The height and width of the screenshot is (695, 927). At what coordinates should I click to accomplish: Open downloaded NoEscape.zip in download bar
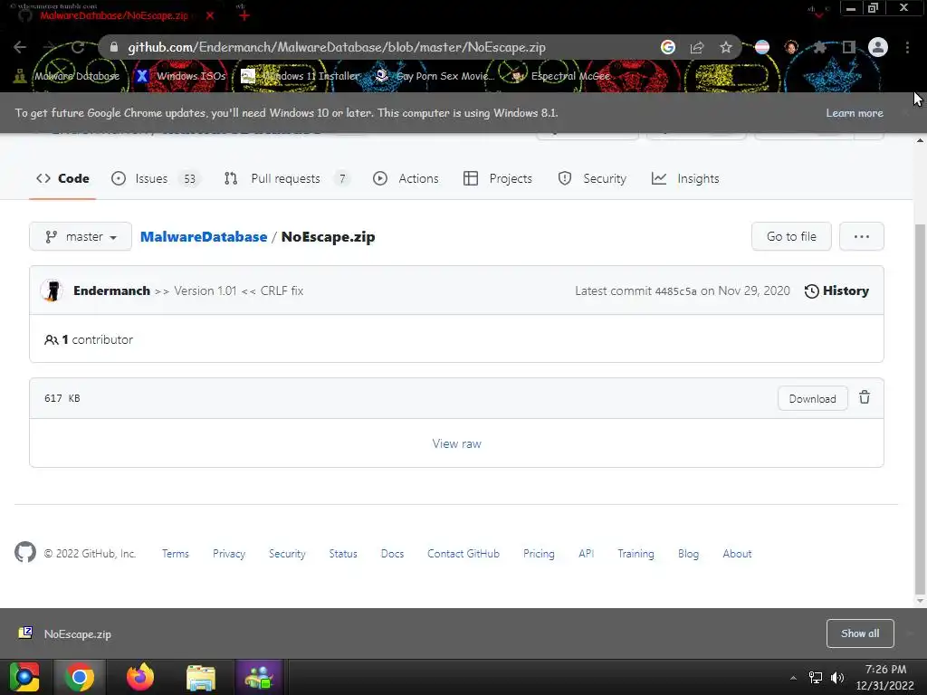pos(78,634)
